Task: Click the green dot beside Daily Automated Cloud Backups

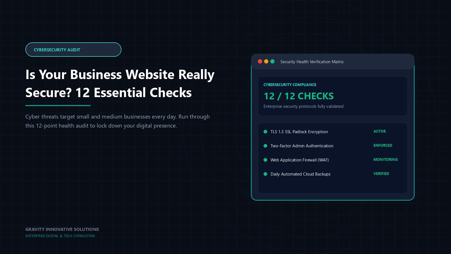Action: click(x=265, y=174)
